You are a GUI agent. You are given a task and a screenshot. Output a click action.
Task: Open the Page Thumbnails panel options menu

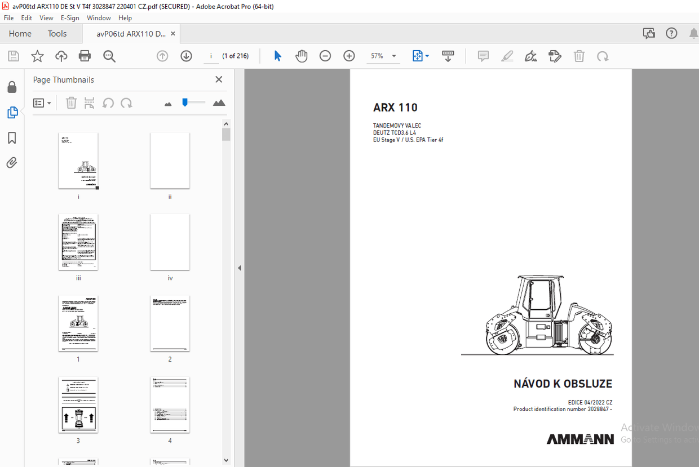tap(38, 103)
